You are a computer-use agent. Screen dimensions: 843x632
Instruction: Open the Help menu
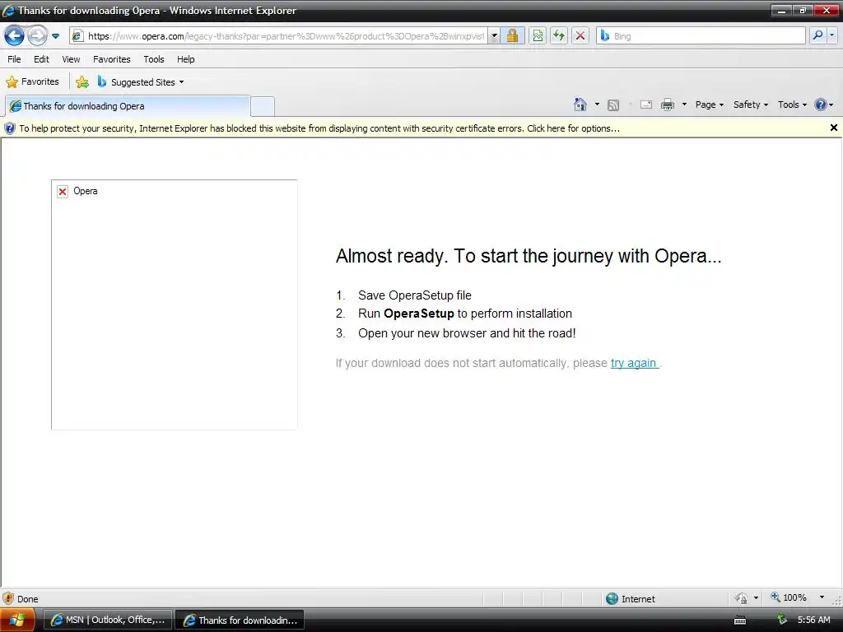pyautogui.click(x=186, y=59)
